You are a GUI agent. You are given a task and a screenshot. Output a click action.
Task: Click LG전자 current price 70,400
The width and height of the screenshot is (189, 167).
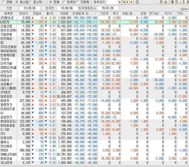coord(25,22)
